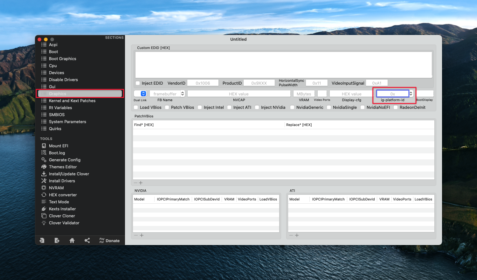477x280 pixels.
Task: Open Themes Editor palette icon
Action: (44, 167)
